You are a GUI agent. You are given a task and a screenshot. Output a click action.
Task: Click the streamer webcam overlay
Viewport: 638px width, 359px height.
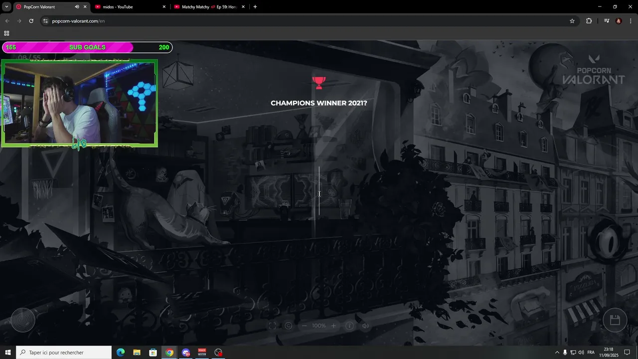pos(80,104)
